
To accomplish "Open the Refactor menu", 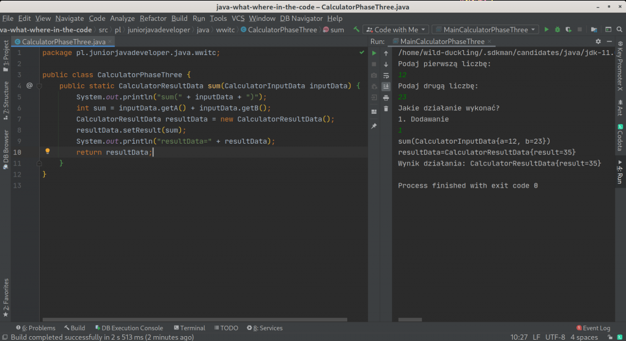I will tap(153, 18).
